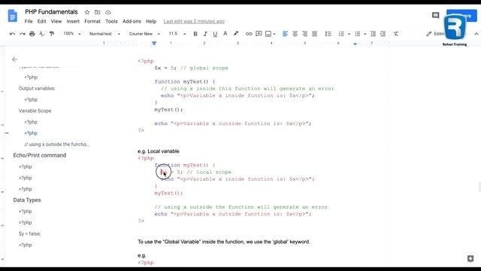Select the highlighted blue '<?php' outline entry

(31, 133)
